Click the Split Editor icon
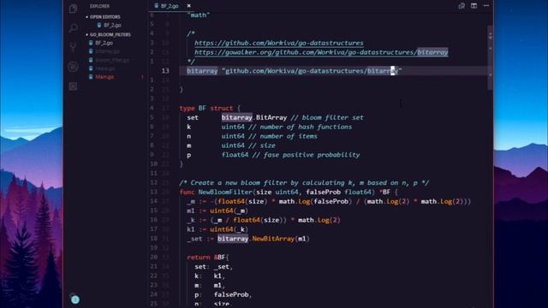This screenshot has width=548, height=308. 474,6
